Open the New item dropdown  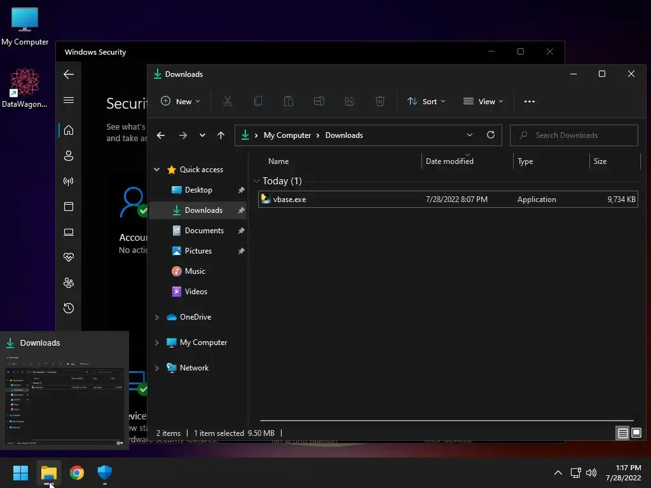click(181, 101)
